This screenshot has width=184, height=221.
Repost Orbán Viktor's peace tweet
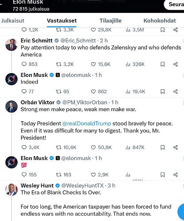pos(66,147)
